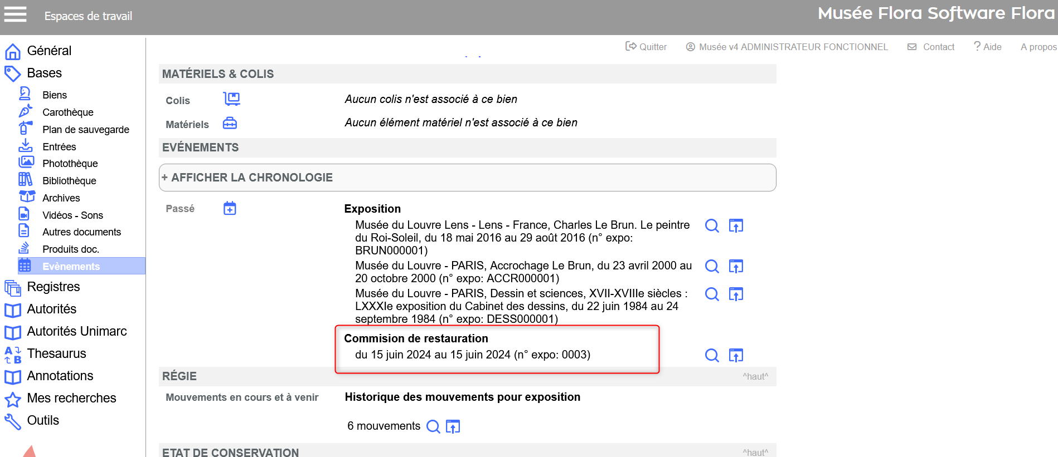
Task: Click the Quitter link
Action: [x=646, y=47]
